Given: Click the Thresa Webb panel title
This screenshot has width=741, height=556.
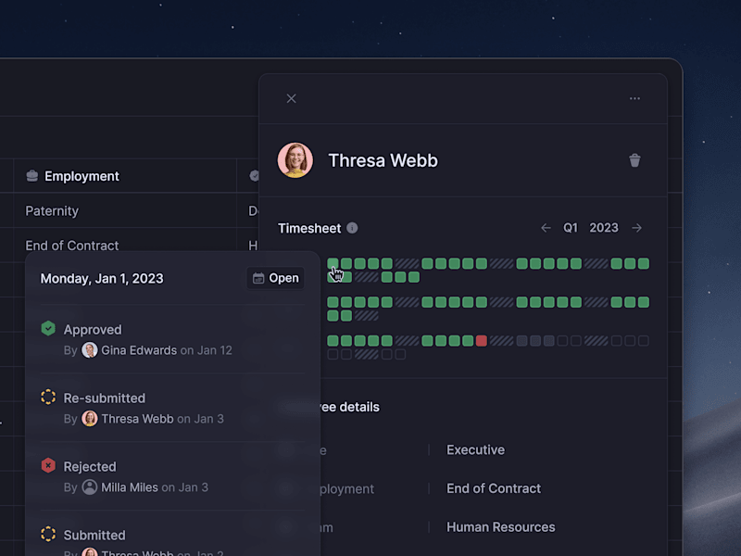Looking at the screenshot, I should tap(383, 160).
